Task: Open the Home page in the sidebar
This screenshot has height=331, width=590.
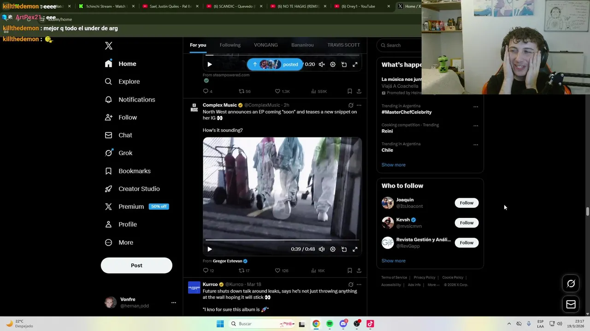Action: pyautogui.click(x=121, y=64)
